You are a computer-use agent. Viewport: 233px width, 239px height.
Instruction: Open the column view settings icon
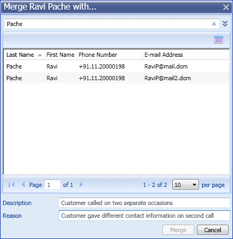click(219, 39)
